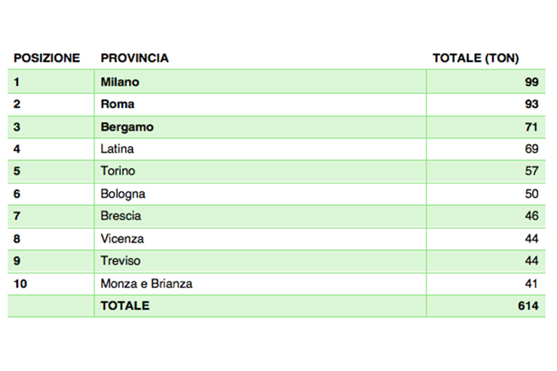Viewport: 557px width, 371px height.
Task: Click the Brescia province cell
Action: click(x=121, y=216)
